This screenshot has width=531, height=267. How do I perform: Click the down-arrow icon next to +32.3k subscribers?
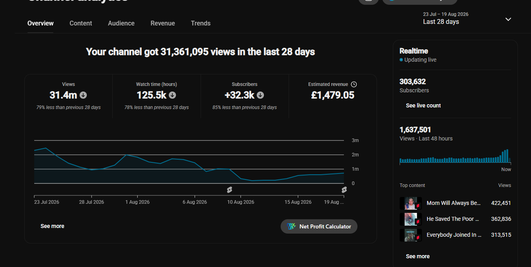pos(260,95)
